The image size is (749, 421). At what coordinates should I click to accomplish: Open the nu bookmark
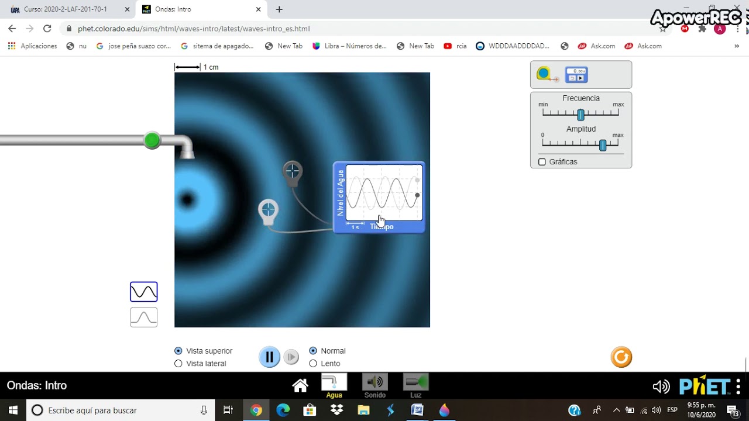coord(77,46)
